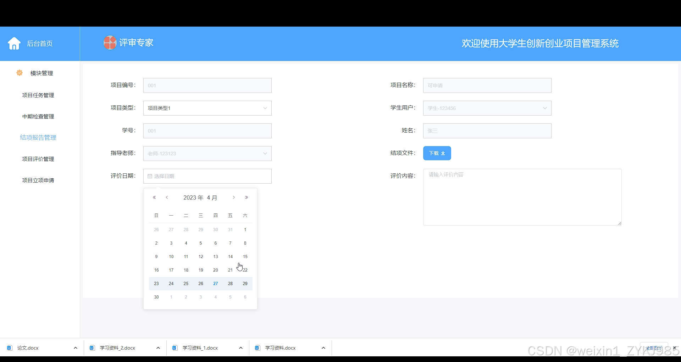681x362 pixels.
Task: Open 指导老师 dropdown
Action: (x=207, y=154)
